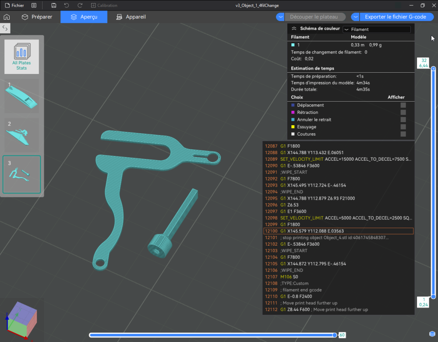This screenshot has width=438, height=342.
Task: Click the layer 32 top value label
Action: [424, 63]
